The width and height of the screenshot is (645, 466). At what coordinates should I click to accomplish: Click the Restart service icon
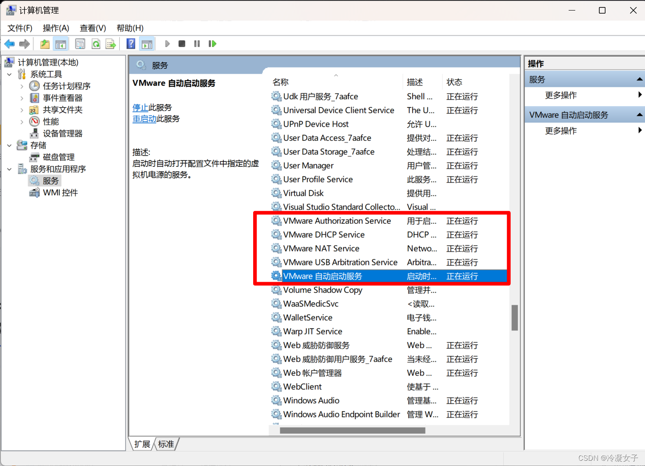[212, 44]
